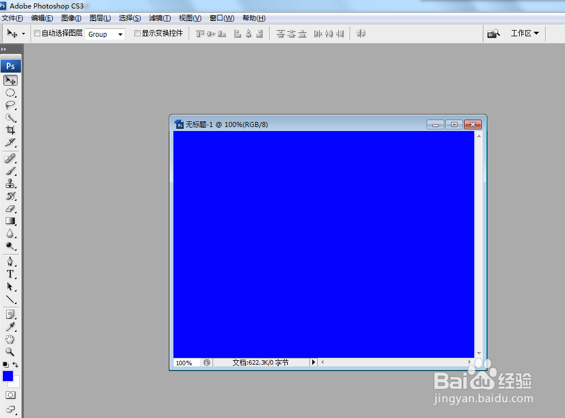This screenshot has height=418, width=565.
Task: Select the Eyedropper tool
Action: click(10, 327)
